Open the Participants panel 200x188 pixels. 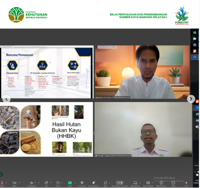tap(32, 184)
